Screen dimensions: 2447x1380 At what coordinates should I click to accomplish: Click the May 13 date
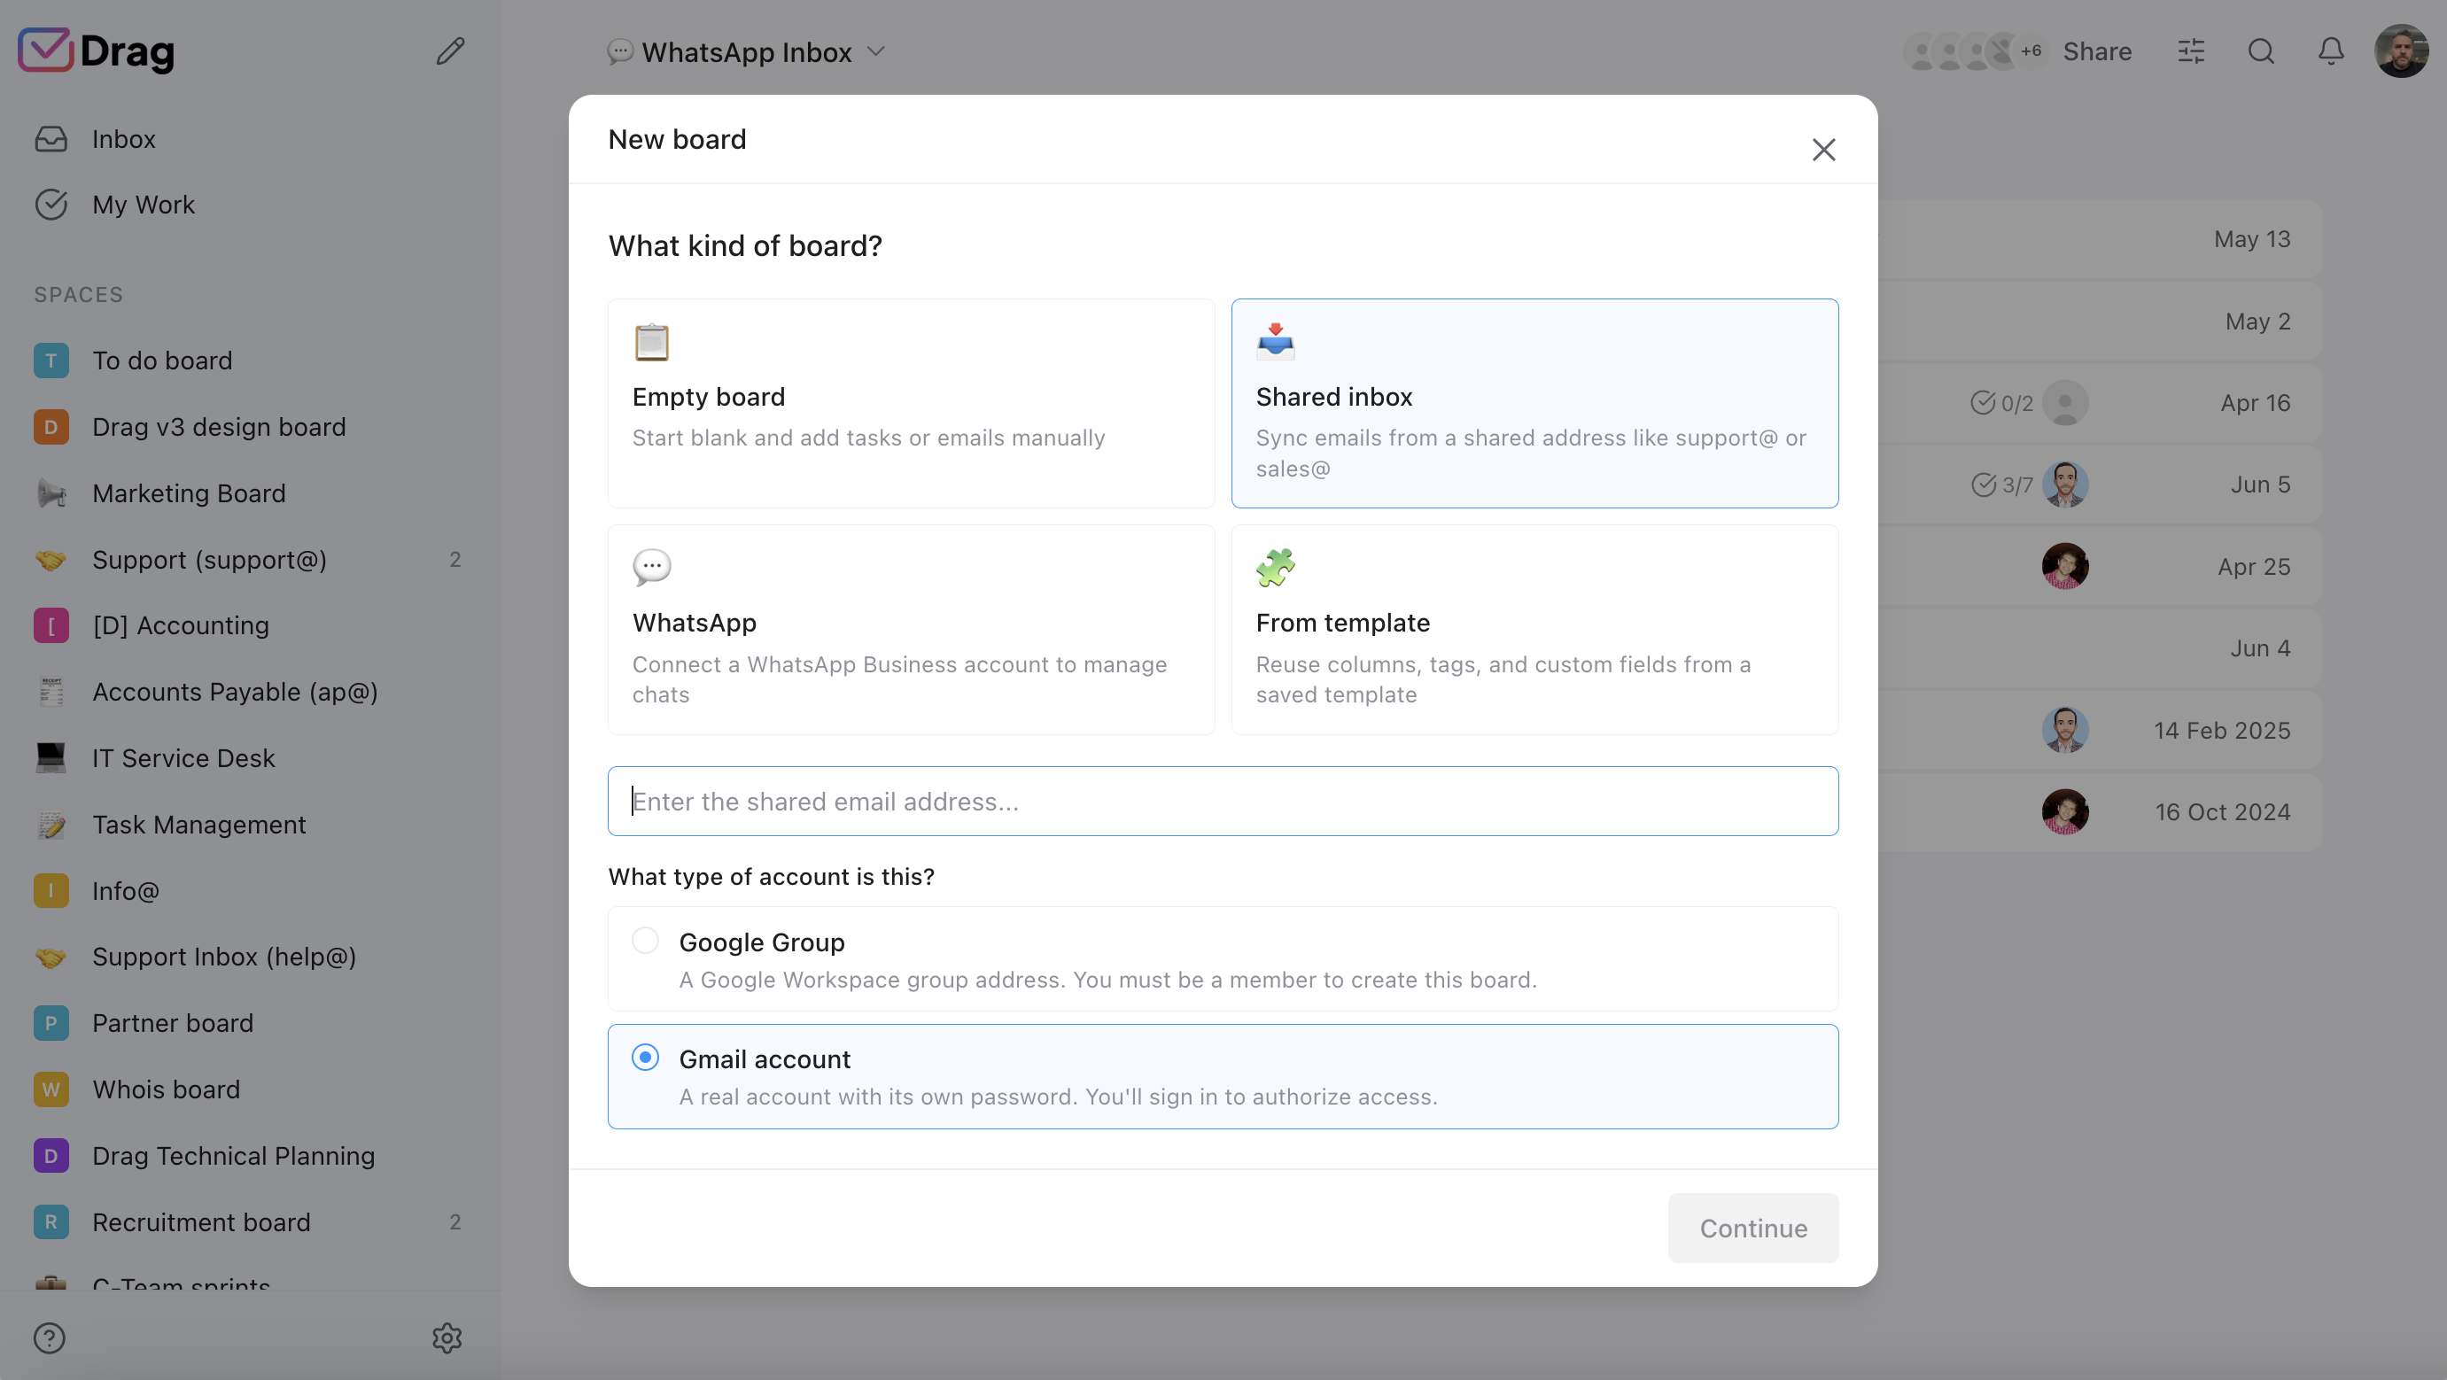tap(2252, 239)
